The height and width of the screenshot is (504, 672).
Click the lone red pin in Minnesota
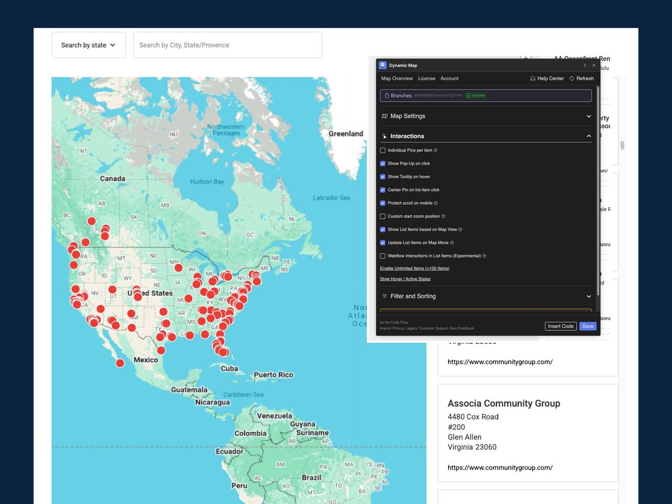coord(178,268)
